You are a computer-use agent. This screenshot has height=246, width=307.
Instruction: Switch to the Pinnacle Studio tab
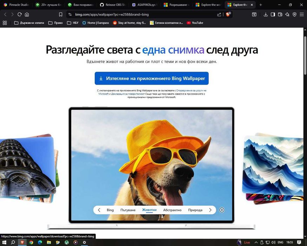click(16, 5)
